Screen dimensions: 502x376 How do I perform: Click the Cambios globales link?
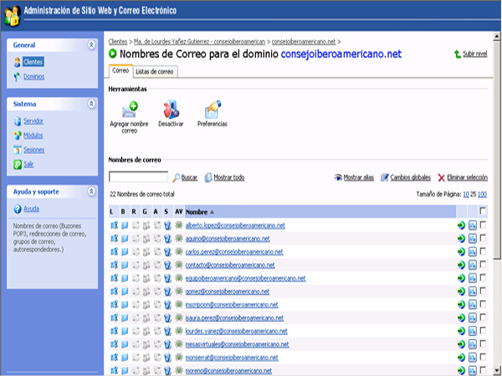pyautogui.click(x=411, y=177)
